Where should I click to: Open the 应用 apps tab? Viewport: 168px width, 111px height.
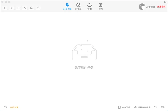coord(101,6)
